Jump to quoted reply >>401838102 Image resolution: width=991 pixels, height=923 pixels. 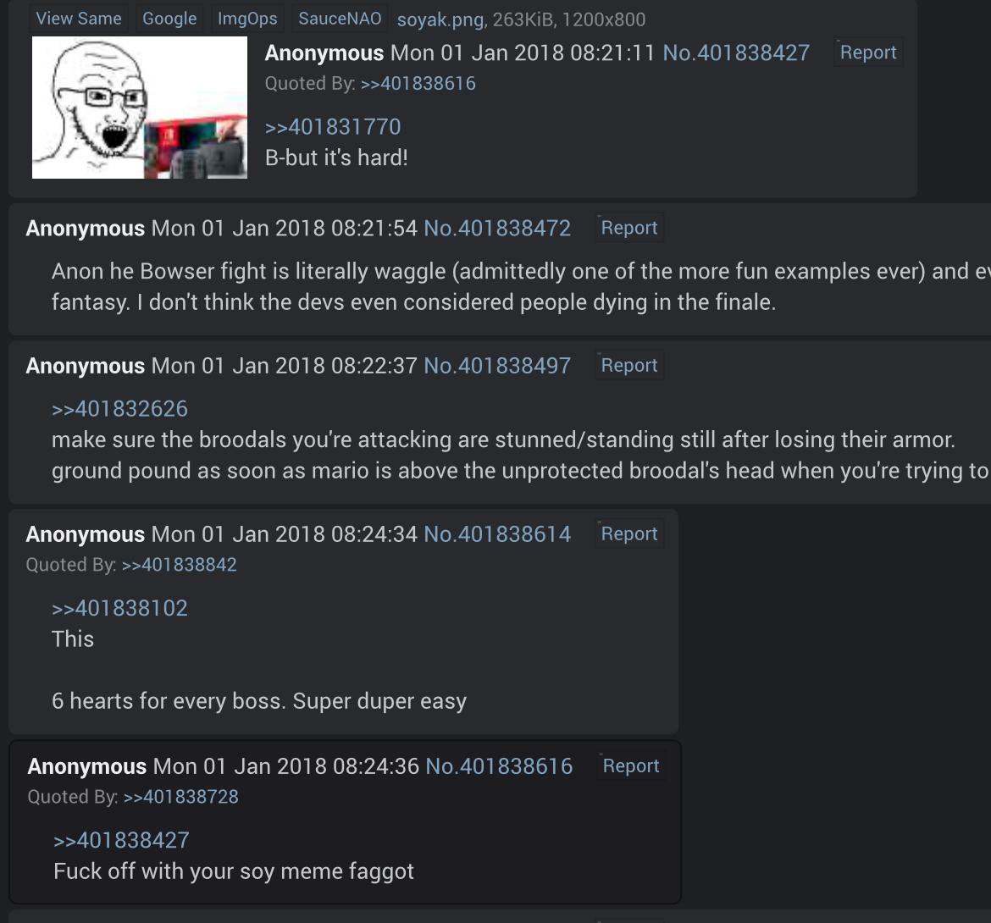point(119,608)
